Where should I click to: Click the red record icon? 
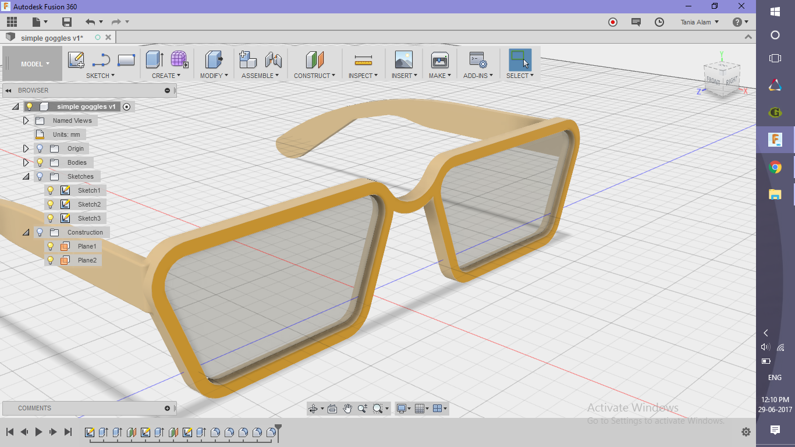point(613,22)
